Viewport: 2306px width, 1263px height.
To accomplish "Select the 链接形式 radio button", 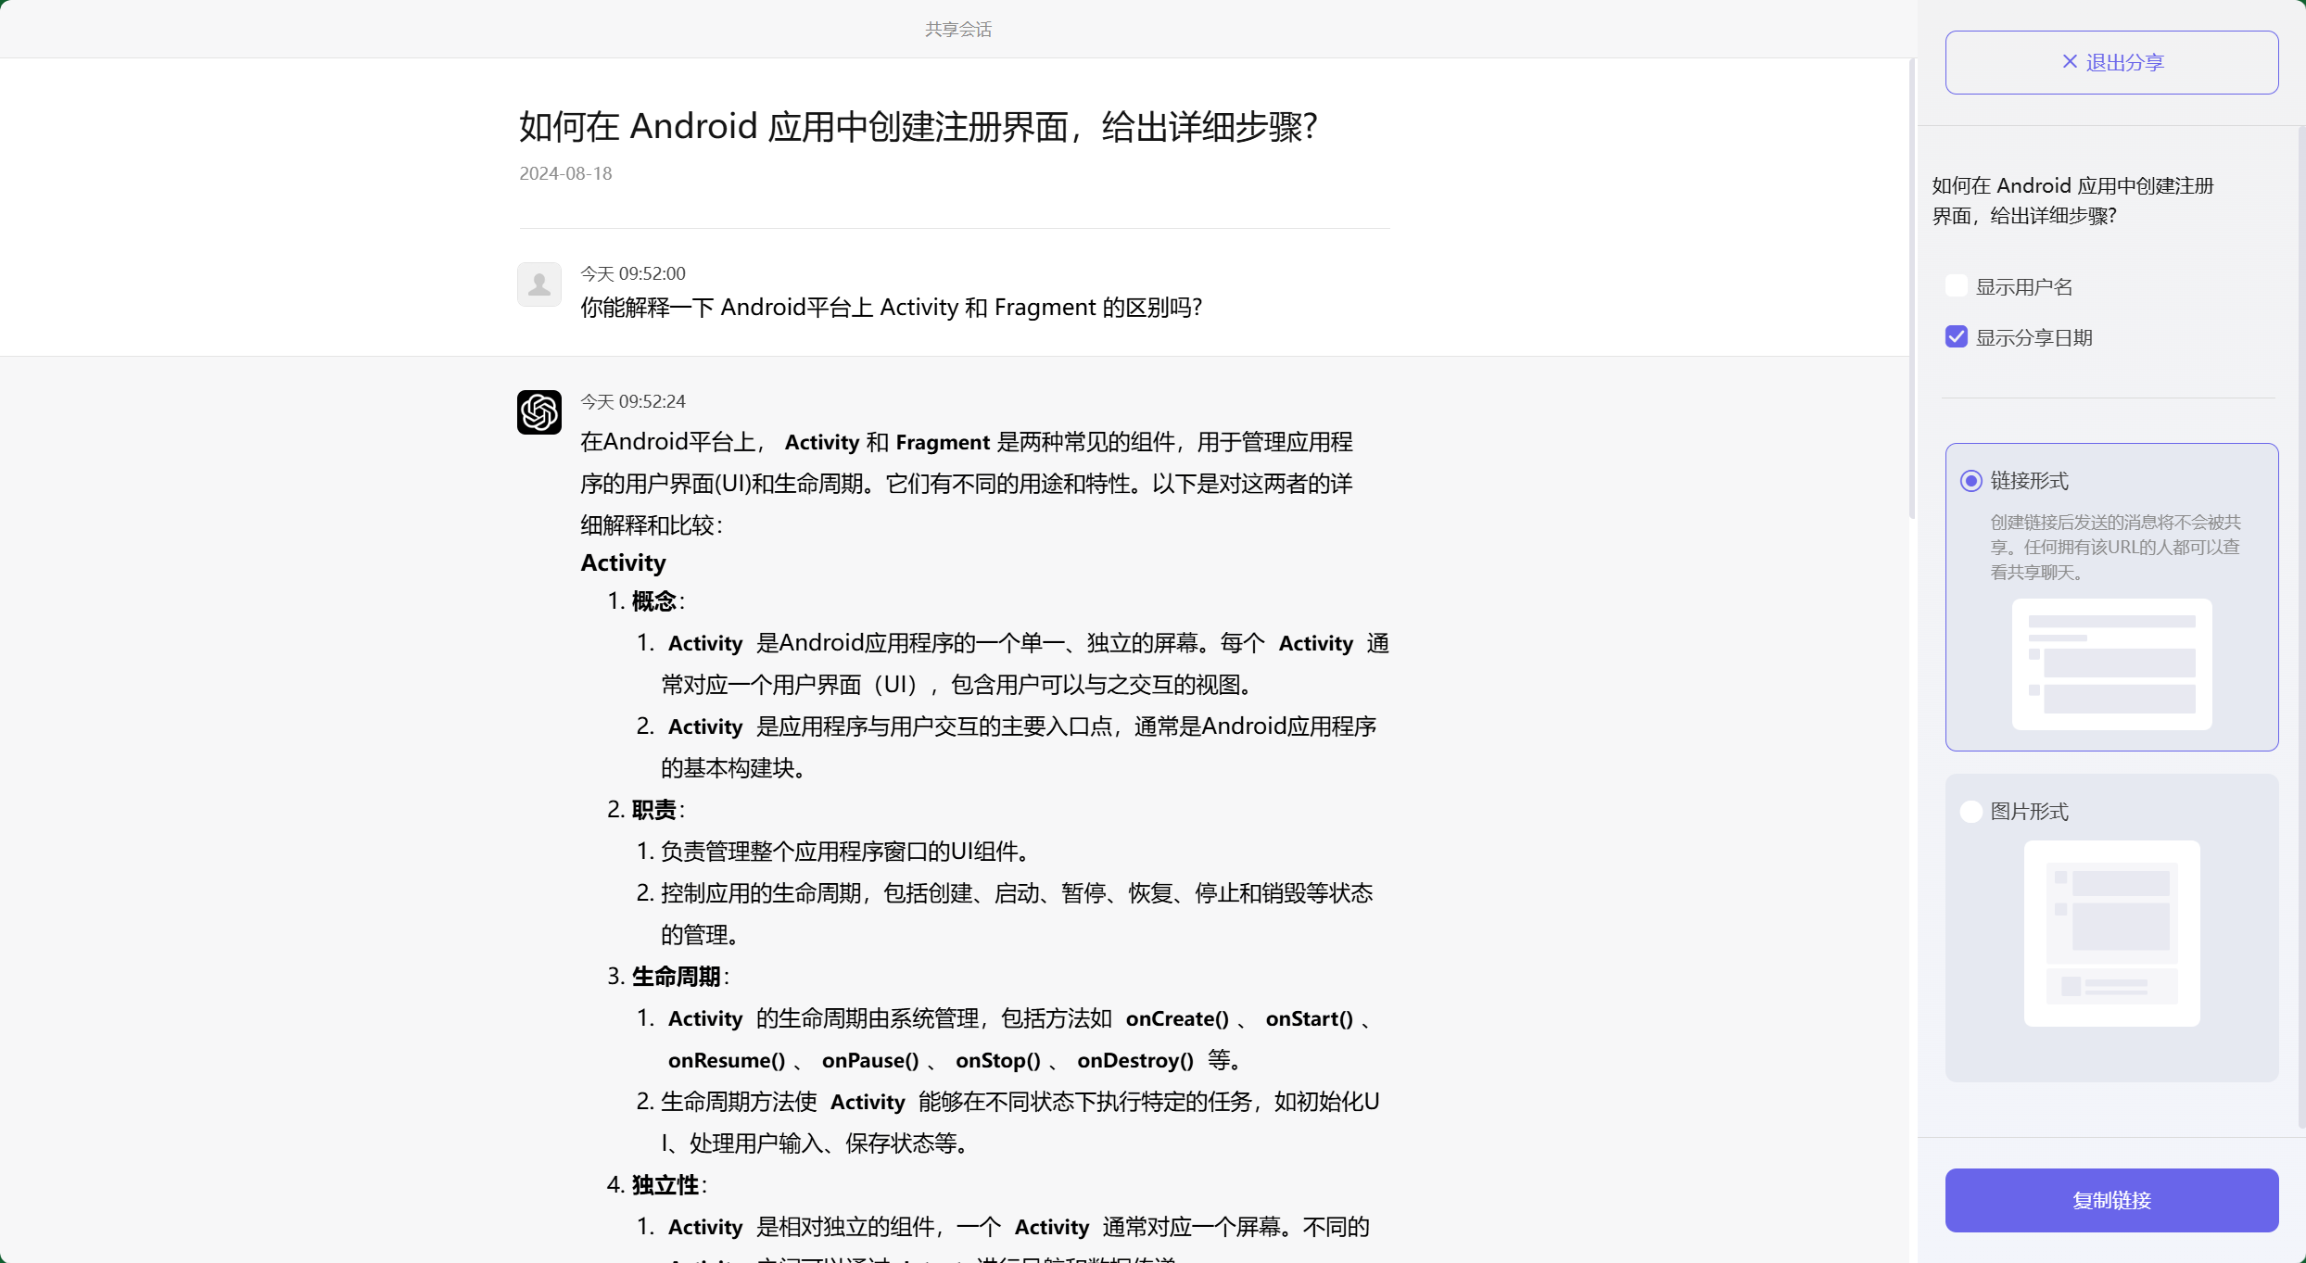I will point(1970,481).
